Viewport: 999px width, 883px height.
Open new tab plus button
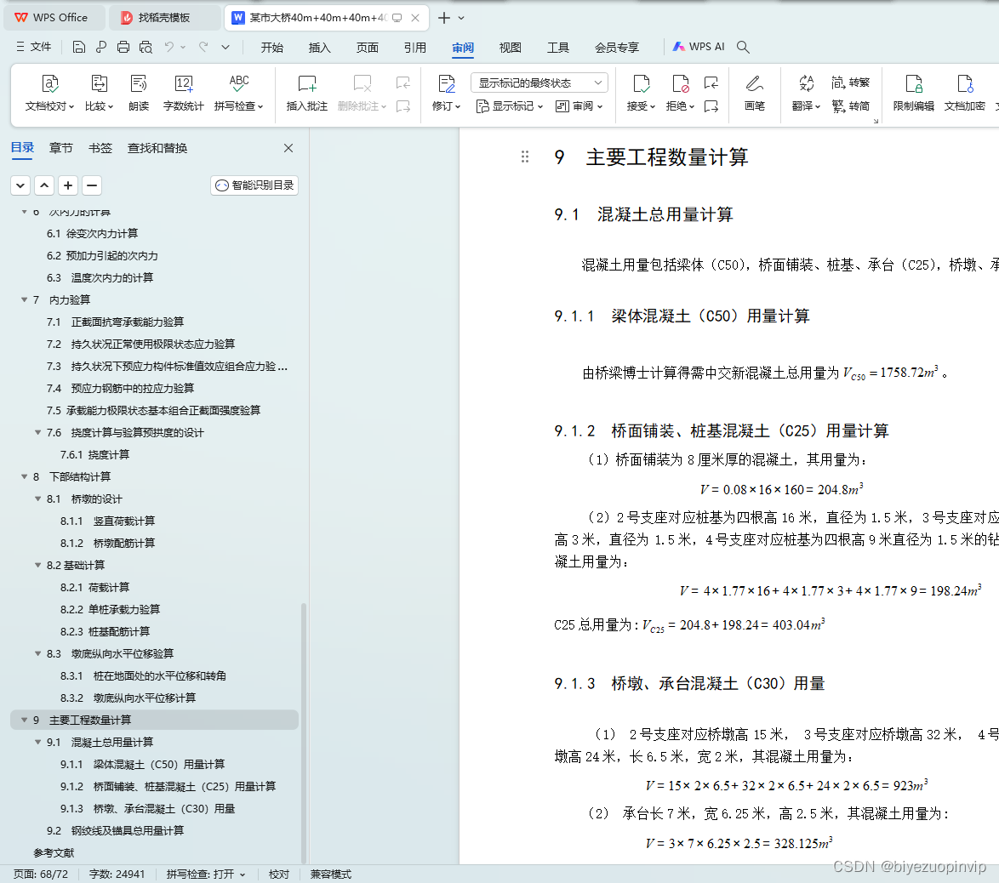click(444, 18)
